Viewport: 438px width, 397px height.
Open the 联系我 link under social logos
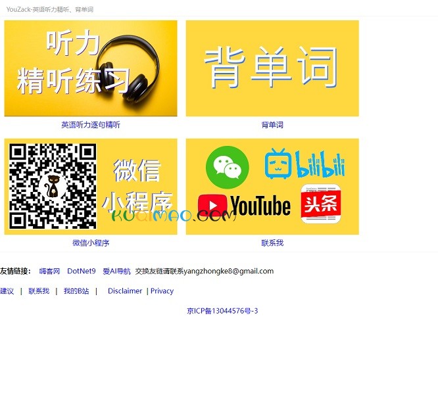pos(272,243)
